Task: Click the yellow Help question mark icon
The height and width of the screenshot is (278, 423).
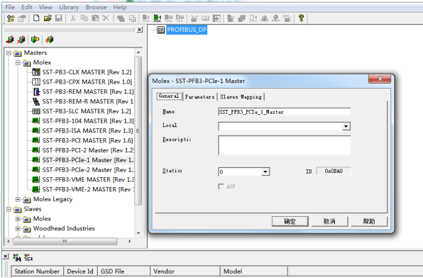Action: coord(301,18)
